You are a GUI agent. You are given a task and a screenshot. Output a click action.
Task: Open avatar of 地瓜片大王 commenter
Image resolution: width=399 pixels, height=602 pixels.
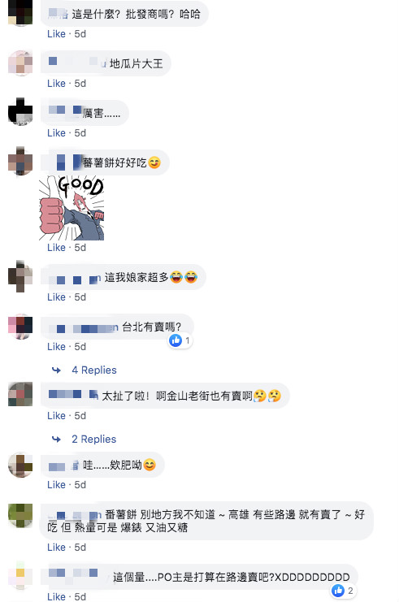[20, 63]
